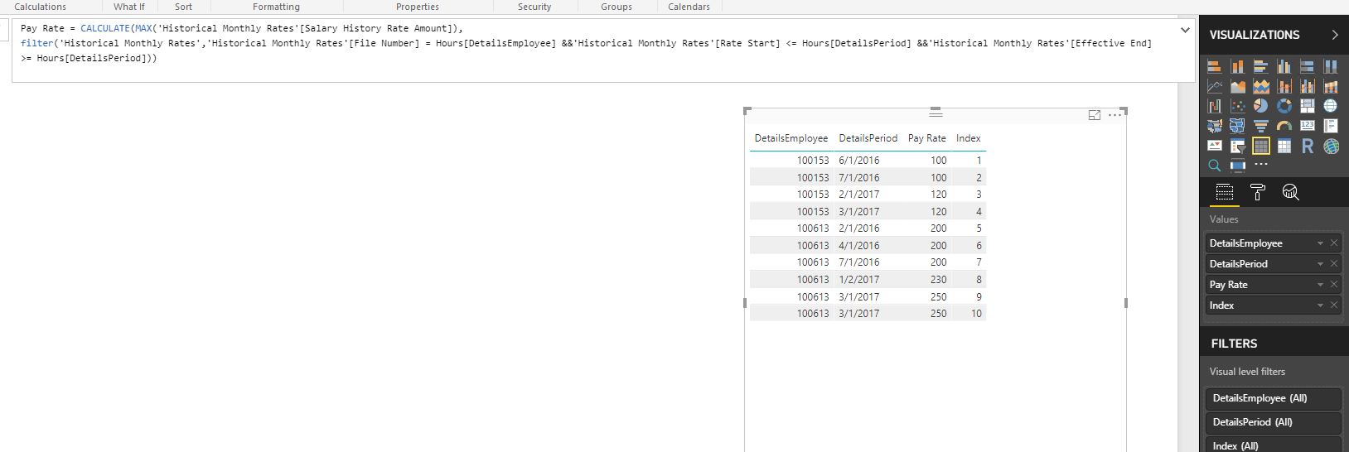The width and height of the screenshot is (1349, 452).
Task: Select the ArcGIS maps visual
Action: [1331, 146]
